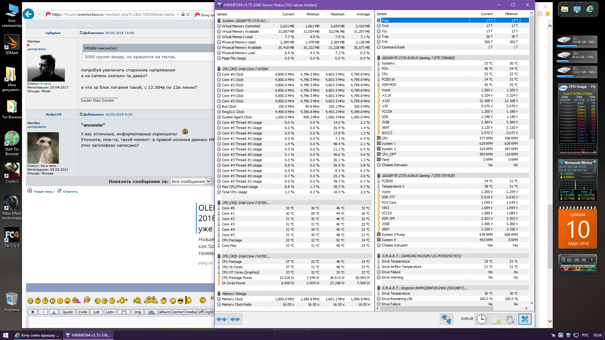Click the 'Ответить' reply link
This screenshot has height=340, width=605.
point(70,191)
